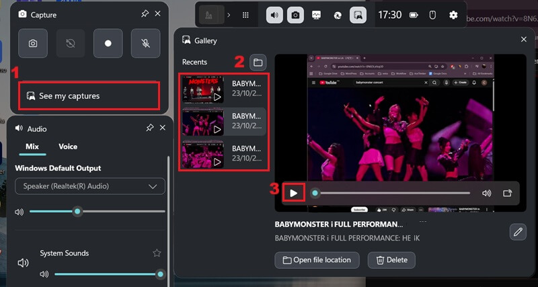Close the Audio widget
The width and height of the screenshot is (538, 287).
tap(163, 128)
